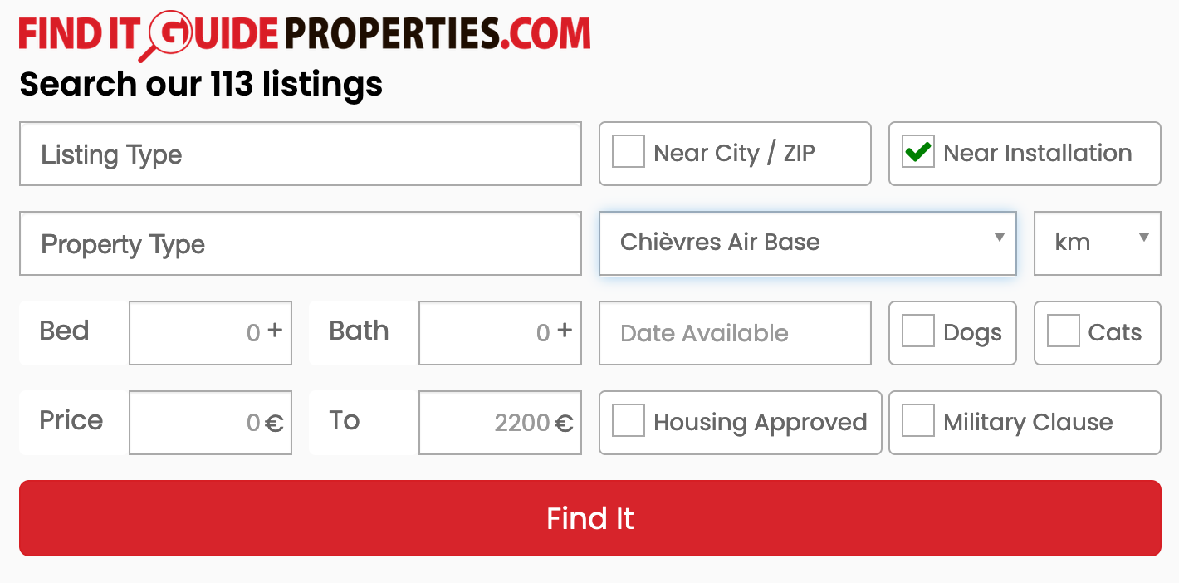The height and width of the screenshot is (583, 1179).
Task: Check the Dogs allowed checkbox
Action: click(917, 331)
